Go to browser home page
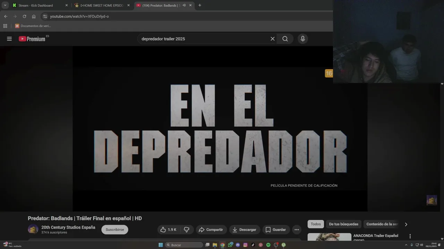 [34, 16]
